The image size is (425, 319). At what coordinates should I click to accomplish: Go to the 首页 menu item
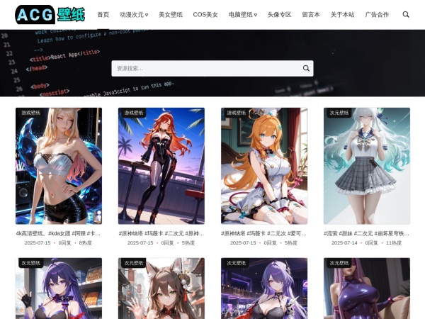[x=103, y=14]
